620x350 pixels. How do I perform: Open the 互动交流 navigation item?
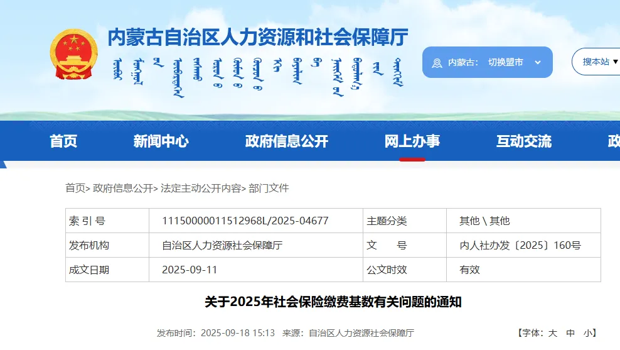click(x=523, y=141)
